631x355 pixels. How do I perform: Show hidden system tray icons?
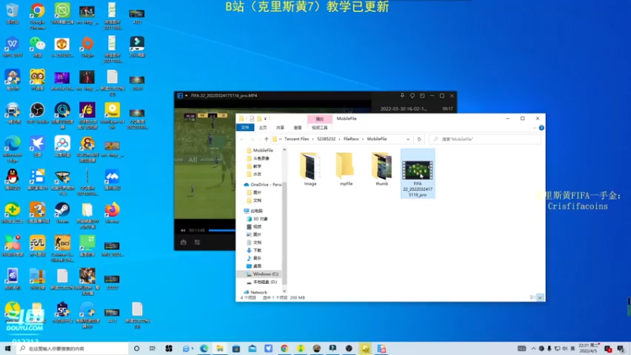pyautogui.click(x=534, y=349)
